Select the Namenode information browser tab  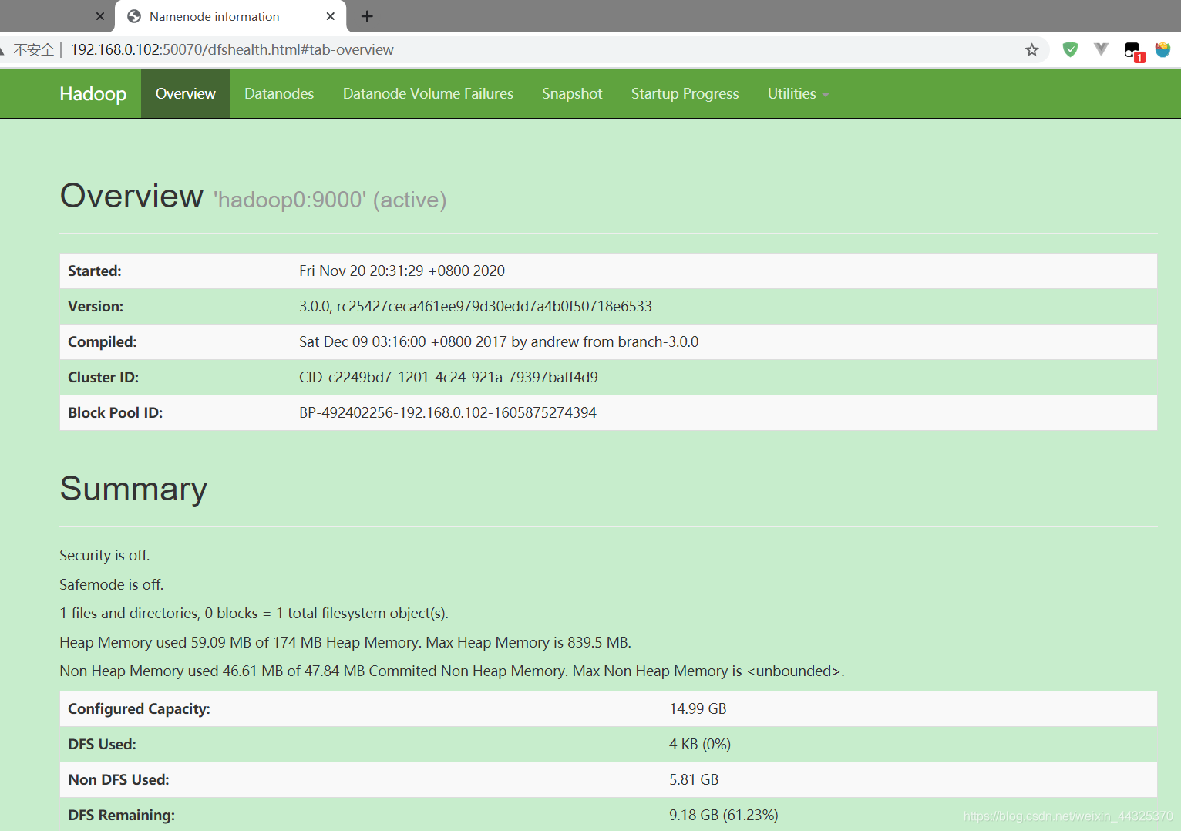230,16
